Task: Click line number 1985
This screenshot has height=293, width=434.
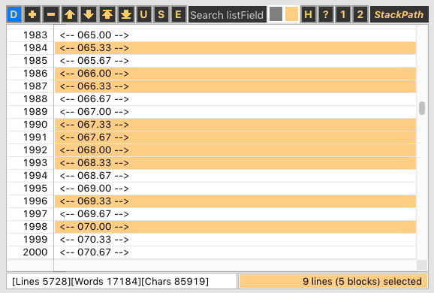Action: [35, 61]
